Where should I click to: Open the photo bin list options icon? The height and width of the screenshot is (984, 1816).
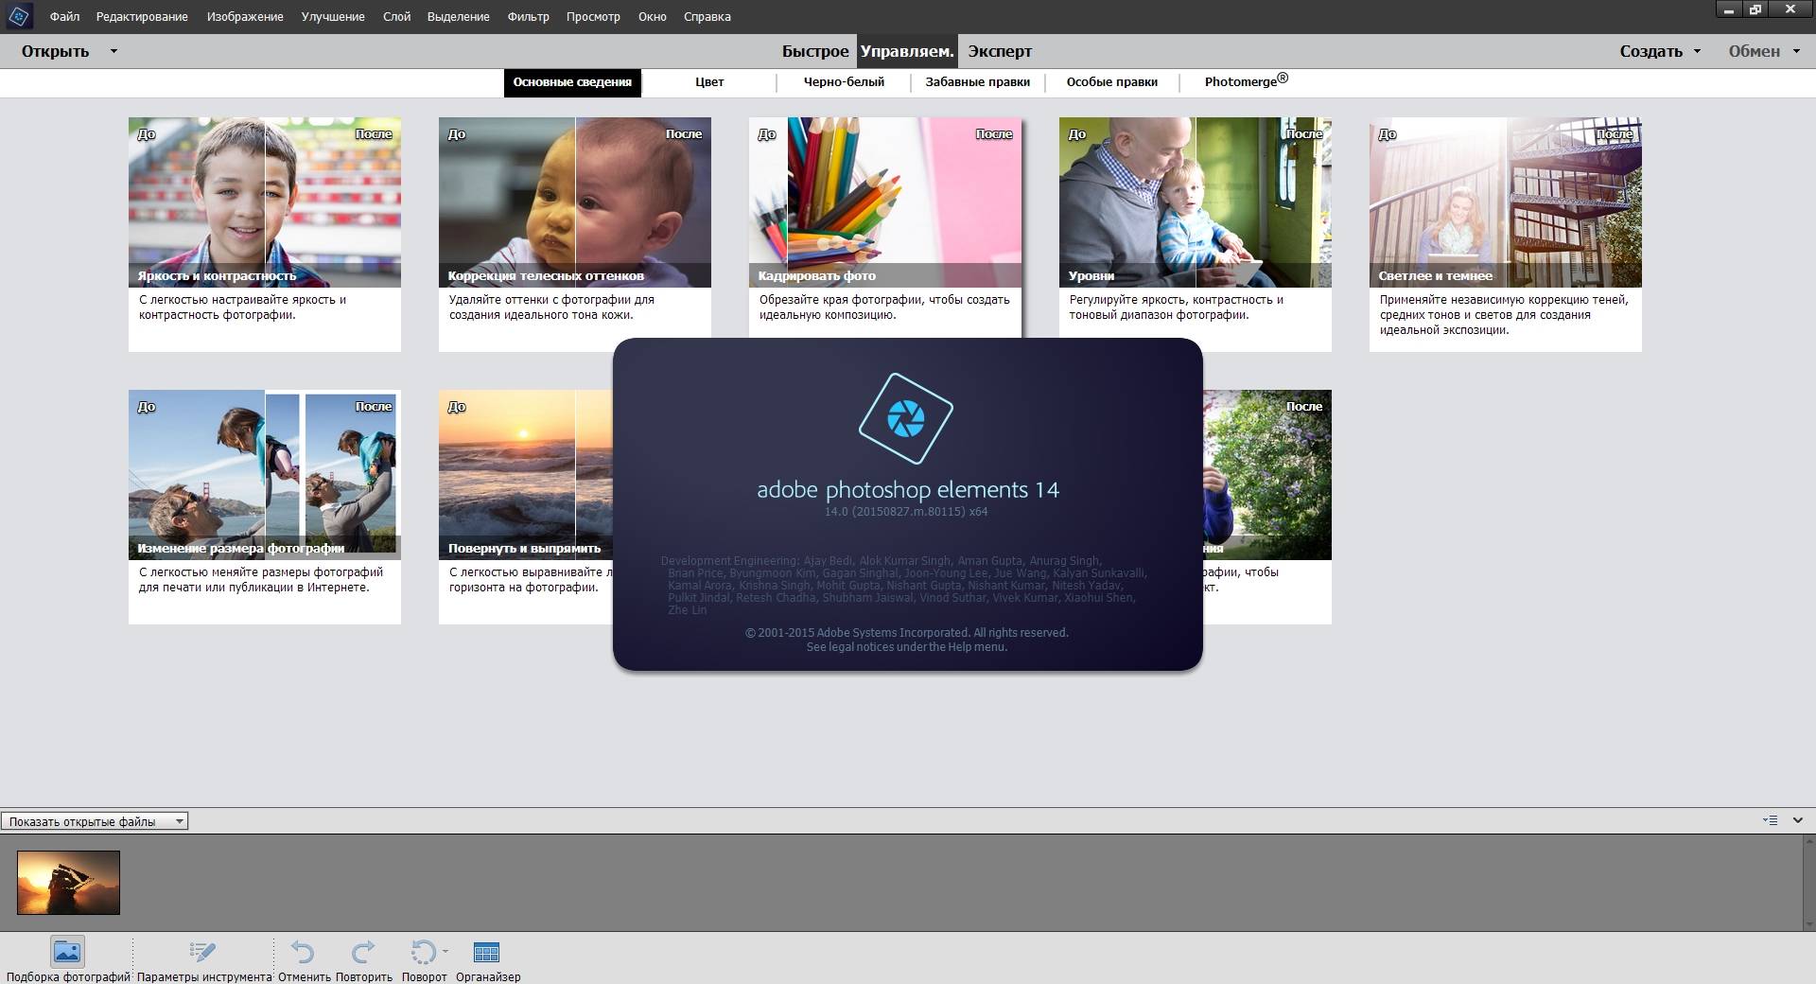click(x=1770, y=820)
